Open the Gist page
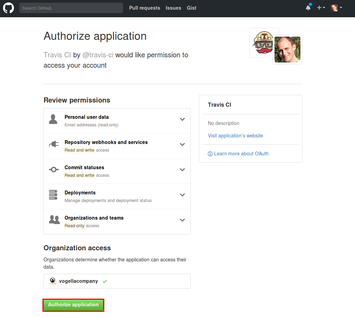355x318 pixels. point(191,8)
